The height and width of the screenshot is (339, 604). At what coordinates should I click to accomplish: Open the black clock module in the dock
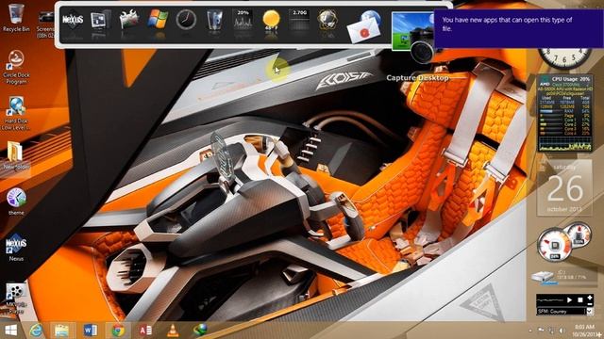point(186,19)
